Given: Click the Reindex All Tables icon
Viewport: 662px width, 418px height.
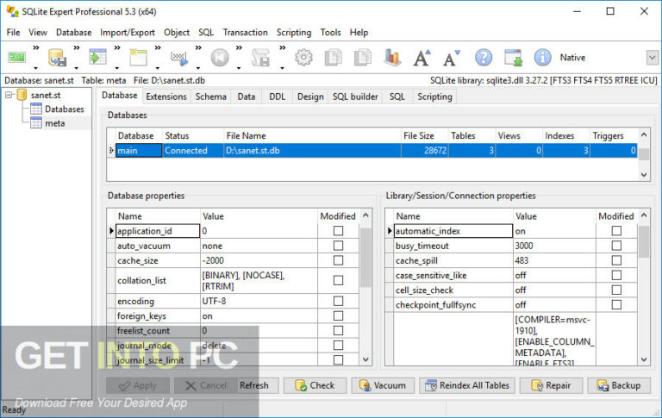Looking at the screenshot, I should click(431, 385).
